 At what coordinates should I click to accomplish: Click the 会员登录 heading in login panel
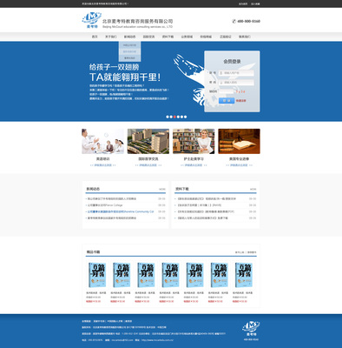tap(232, 62)
